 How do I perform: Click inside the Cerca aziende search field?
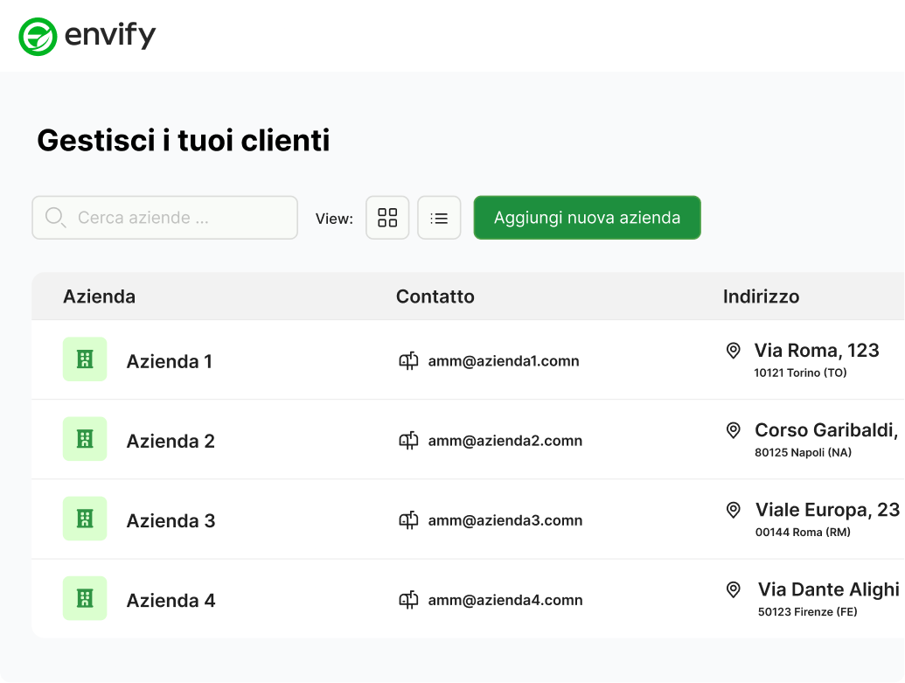click(x=166, y=217)
